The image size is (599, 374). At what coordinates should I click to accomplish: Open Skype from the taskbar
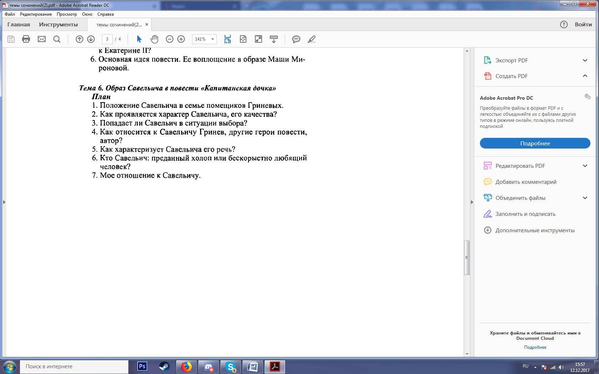pyautogui.click(x=231, y=367)
